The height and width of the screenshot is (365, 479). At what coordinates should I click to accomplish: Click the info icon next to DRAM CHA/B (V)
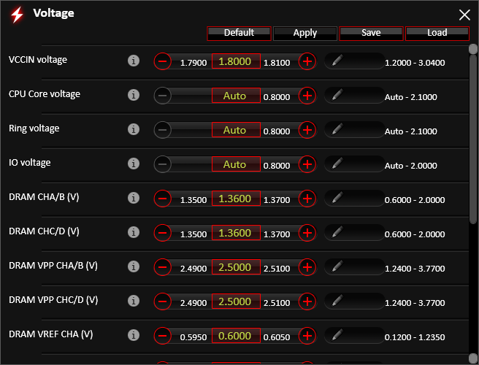tap(133, 199)
